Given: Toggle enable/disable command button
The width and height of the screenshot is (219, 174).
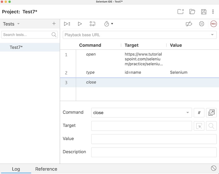Looking at the screenshot, I should pyautogui.click(x=199, y=113).
